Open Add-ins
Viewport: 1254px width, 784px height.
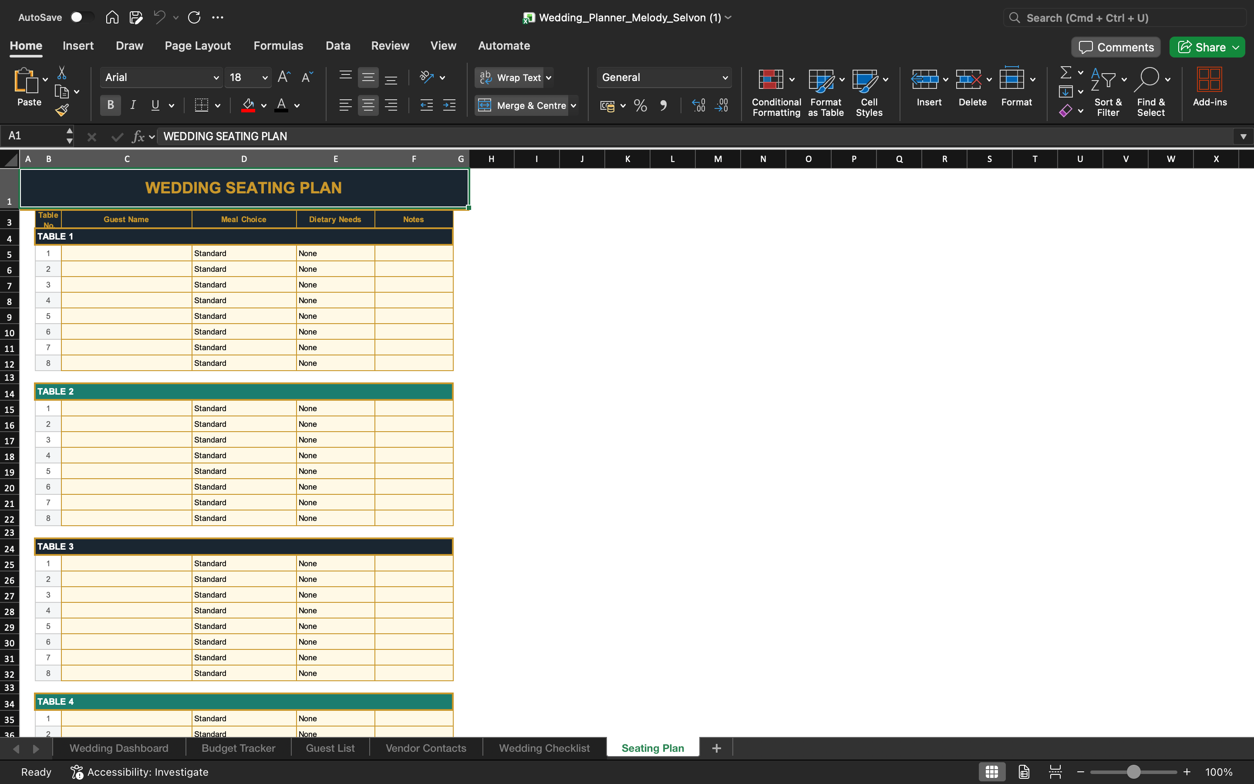click(1210, 88)
